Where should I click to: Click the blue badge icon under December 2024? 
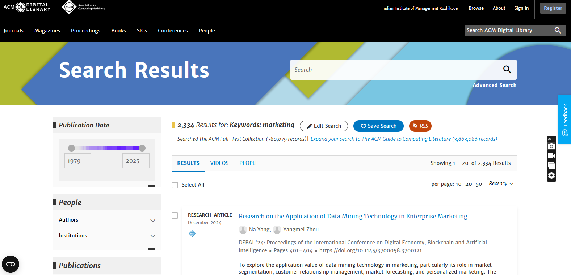[192, 233]
